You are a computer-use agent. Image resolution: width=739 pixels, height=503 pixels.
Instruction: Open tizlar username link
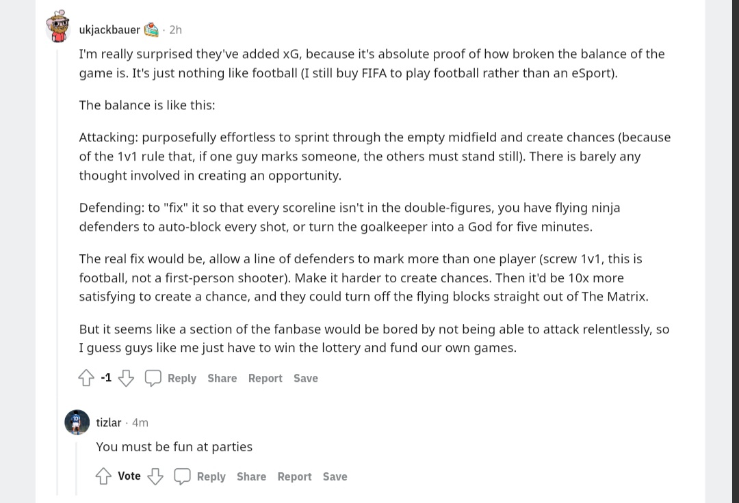click(x=108, y=422)
